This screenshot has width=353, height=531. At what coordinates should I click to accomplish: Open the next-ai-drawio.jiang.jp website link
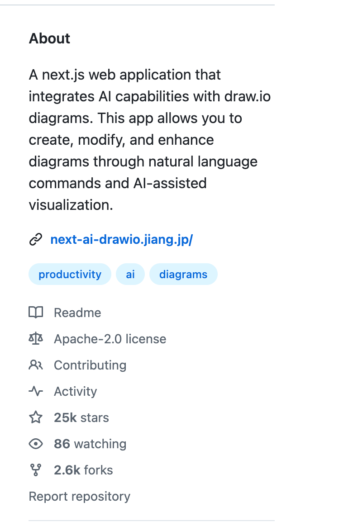click(x=121, y=240)
